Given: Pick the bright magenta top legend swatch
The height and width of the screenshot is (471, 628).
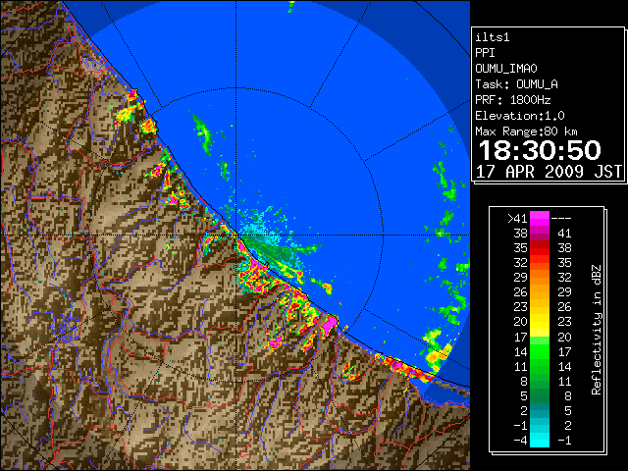Looking at the screenshot, I should click(x=540, y=218).
